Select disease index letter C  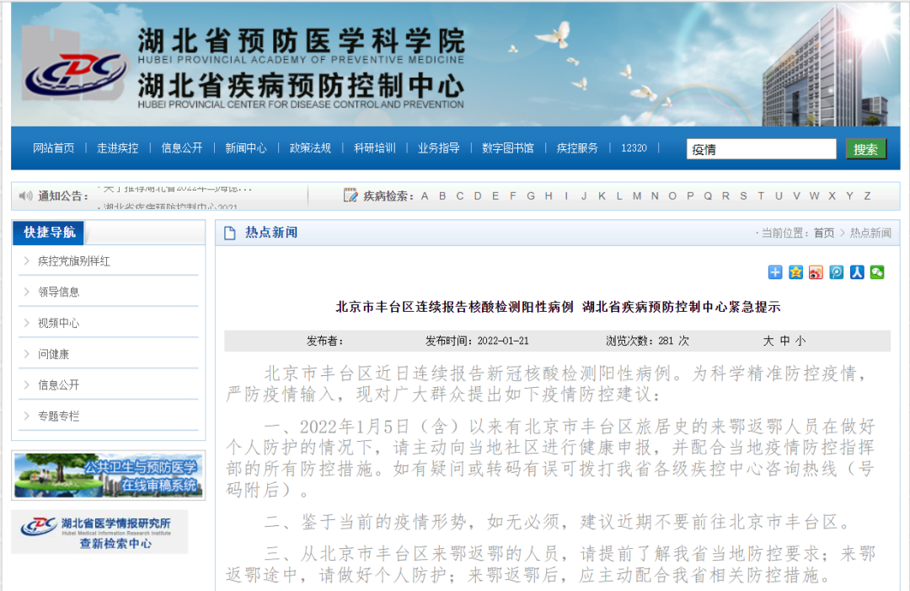point(460,196)
